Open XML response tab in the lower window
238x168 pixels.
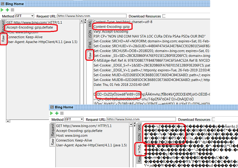(140, 127)
